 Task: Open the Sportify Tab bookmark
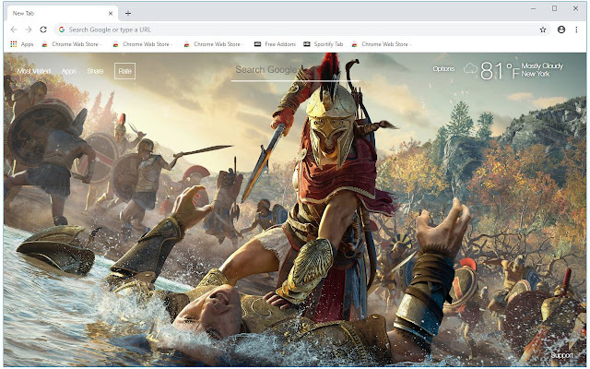324,44
